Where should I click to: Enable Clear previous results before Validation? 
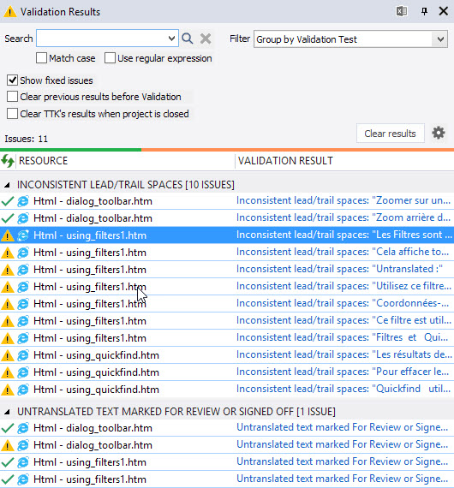(x=12, y=97)
